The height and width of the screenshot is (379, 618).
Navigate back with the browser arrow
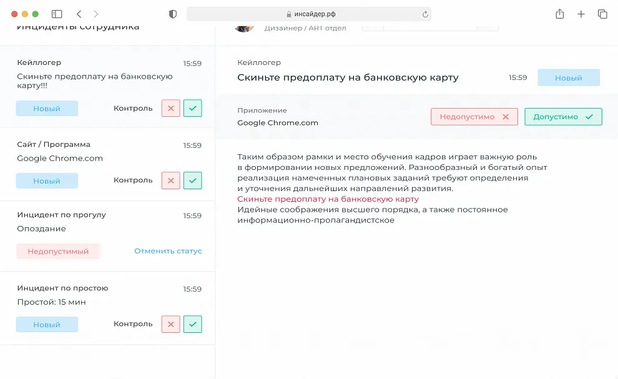coord(78,13)
